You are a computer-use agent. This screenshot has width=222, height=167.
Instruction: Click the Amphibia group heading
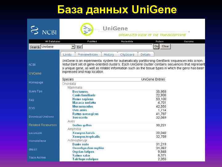74,129
